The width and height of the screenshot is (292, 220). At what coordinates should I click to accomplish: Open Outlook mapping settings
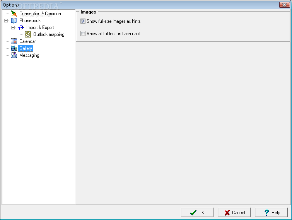49,34
